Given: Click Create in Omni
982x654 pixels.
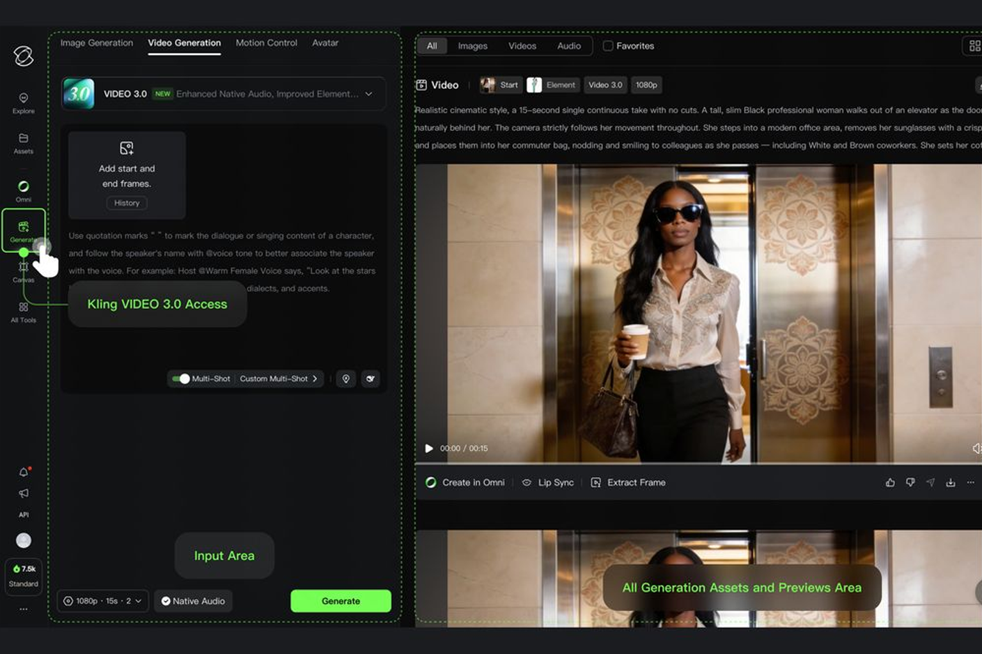Looking at the screenshot, I should click(x=465, y=483).
